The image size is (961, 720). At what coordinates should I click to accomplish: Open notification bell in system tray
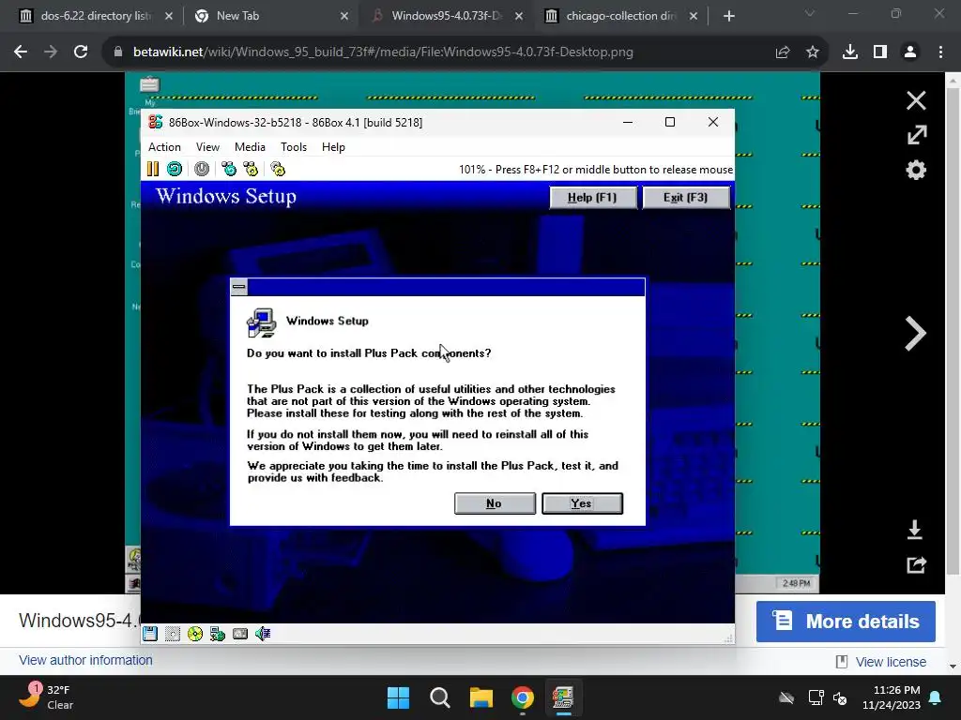[936, 697]
